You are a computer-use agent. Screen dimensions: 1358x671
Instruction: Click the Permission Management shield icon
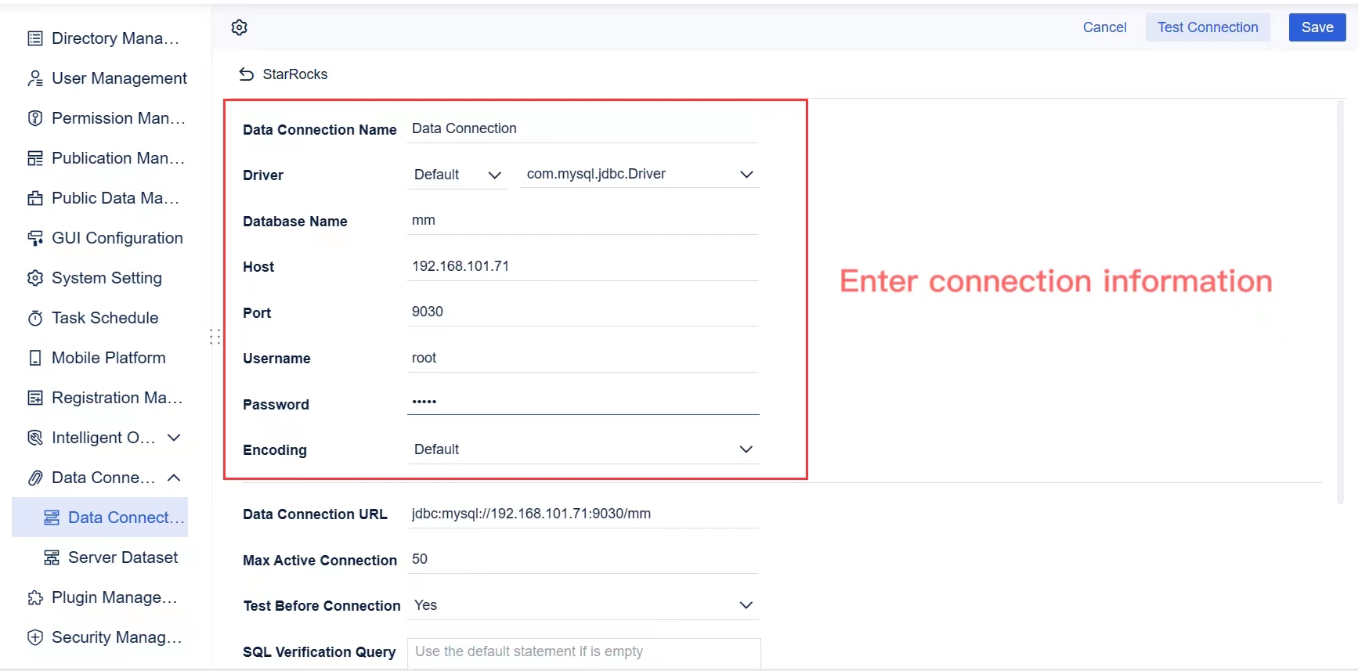pyautogui.click(x=35, y=118)
